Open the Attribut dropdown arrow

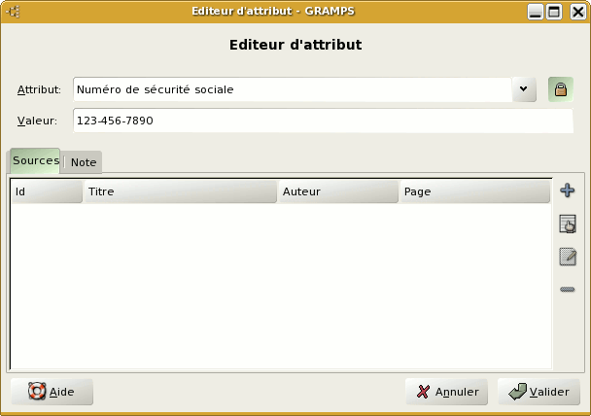point(524,89)
